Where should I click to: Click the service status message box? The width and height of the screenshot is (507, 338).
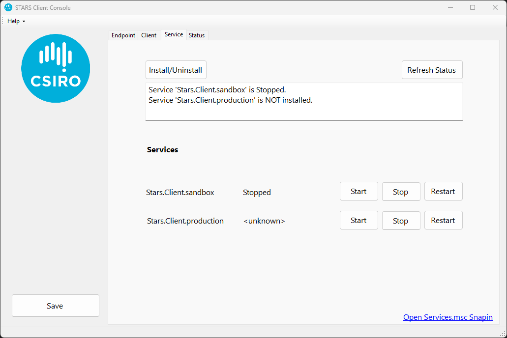303,102
